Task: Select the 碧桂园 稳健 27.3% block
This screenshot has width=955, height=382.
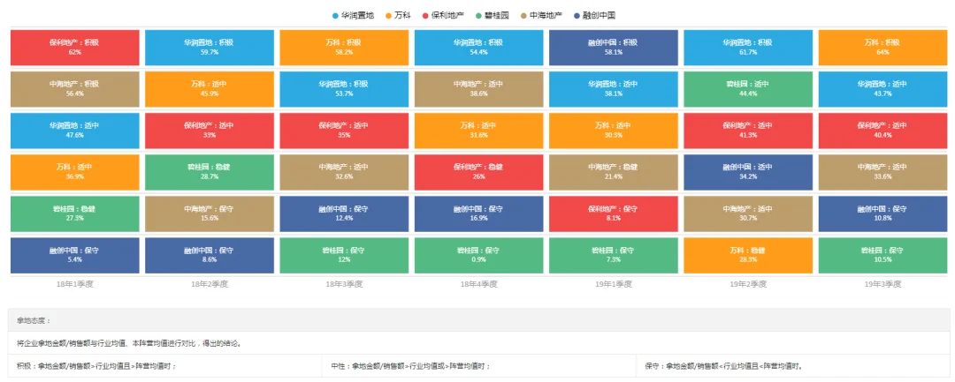Action: tap(75, 213)
